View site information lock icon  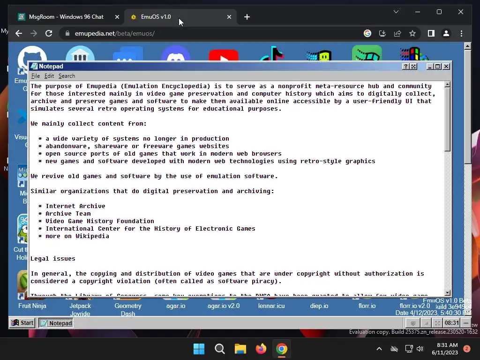67,33
